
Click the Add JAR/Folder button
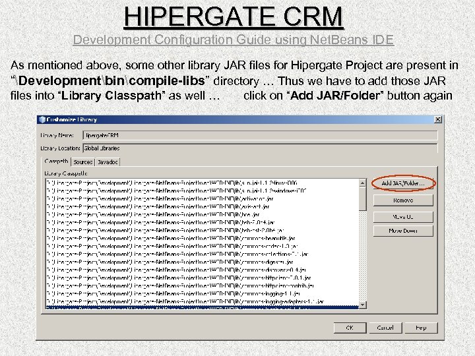(403, 183)
